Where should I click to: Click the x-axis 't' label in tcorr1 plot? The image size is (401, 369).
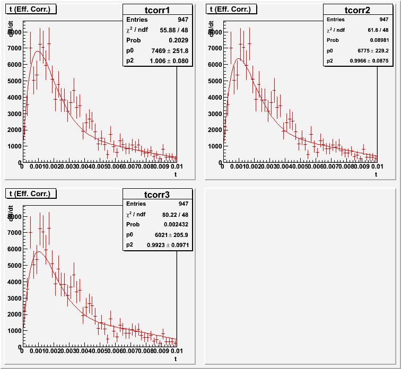[x=175, y=174]
